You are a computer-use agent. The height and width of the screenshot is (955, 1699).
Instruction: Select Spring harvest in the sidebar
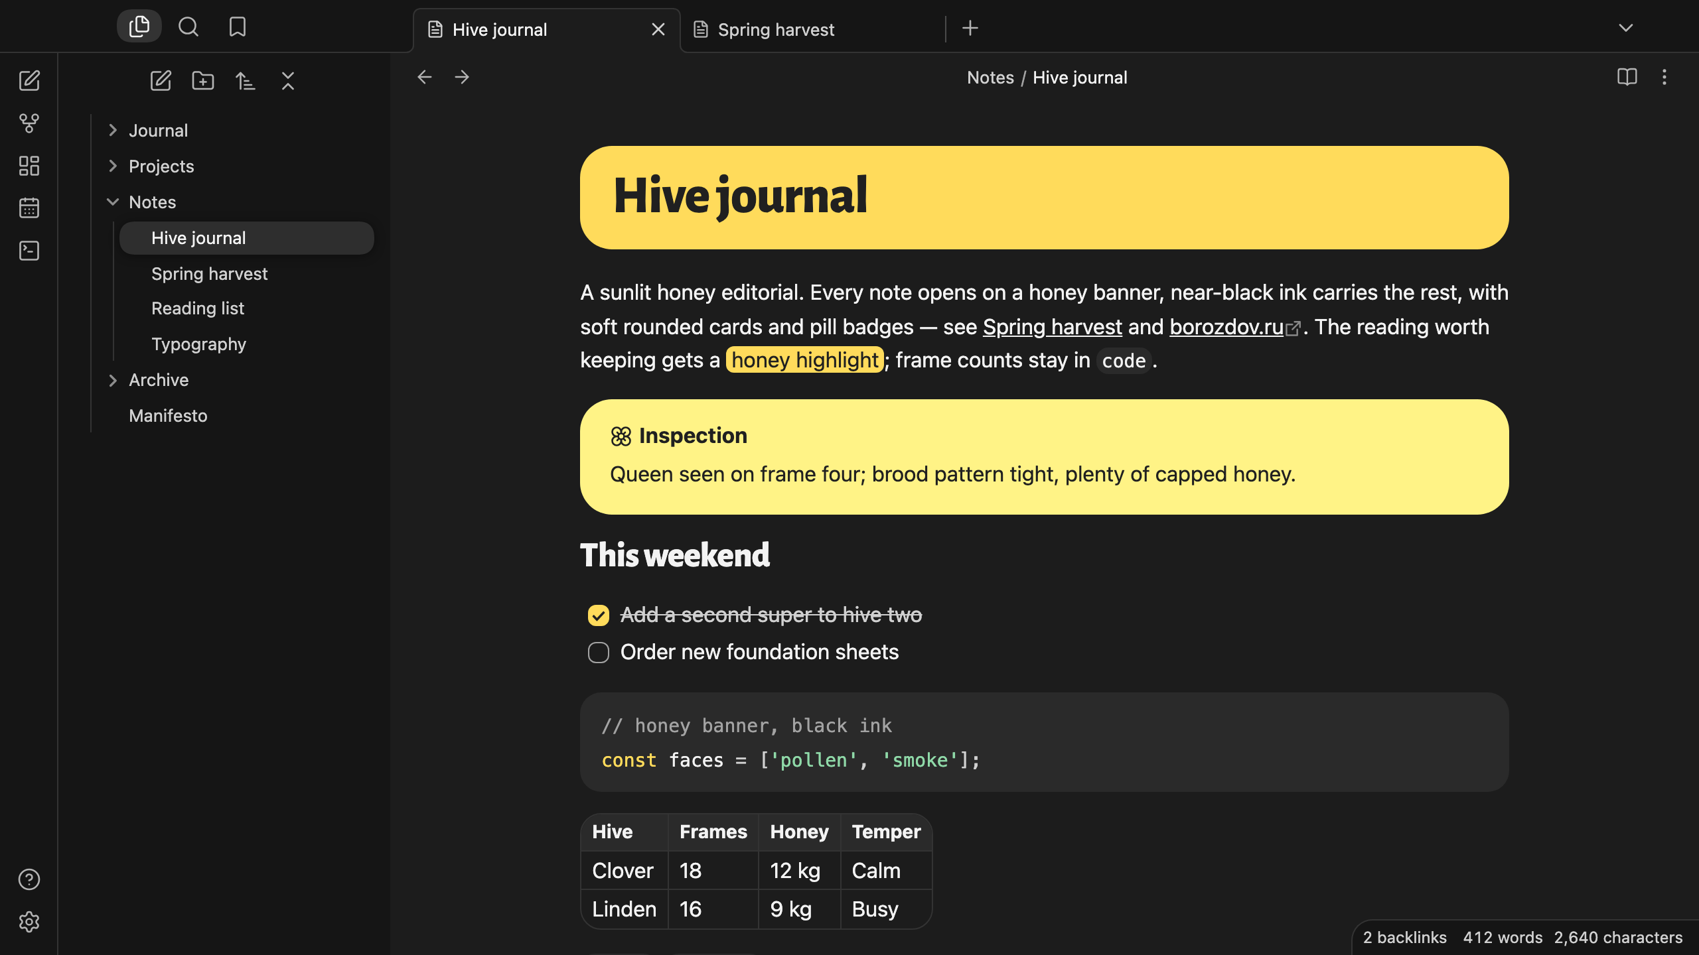pos(247,273)
